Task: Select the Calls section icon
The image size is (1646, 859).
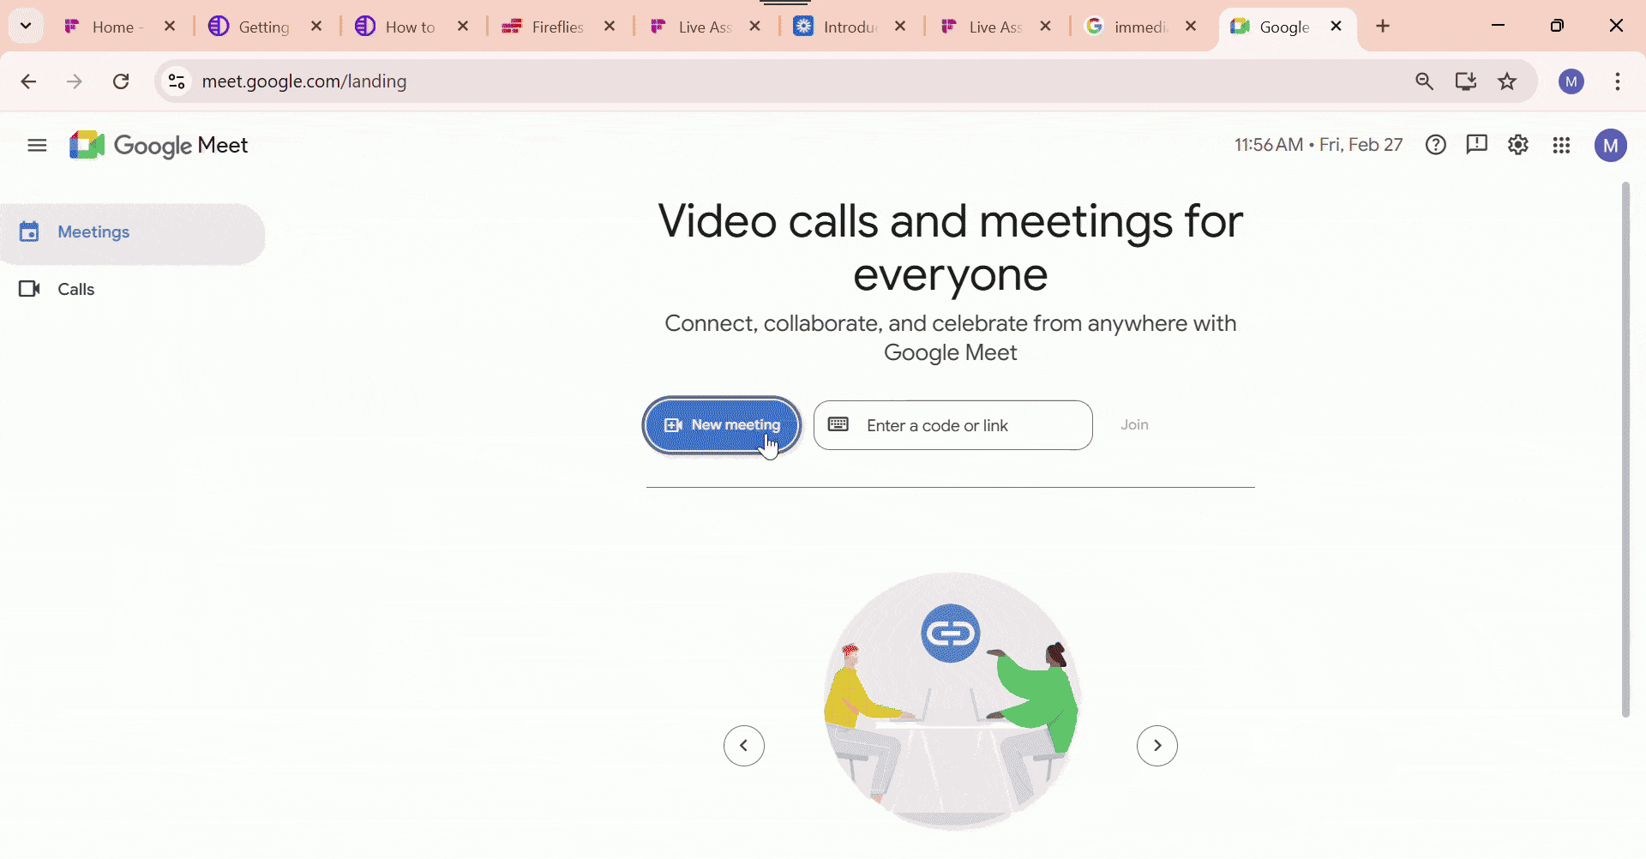Action: point(28,289)
